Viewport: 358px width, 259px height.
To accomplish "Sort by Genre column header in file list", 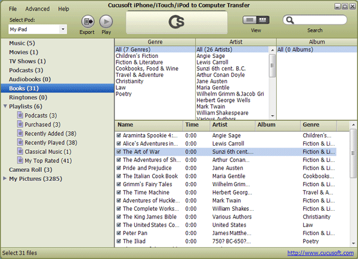I will [x=318, y=125].
